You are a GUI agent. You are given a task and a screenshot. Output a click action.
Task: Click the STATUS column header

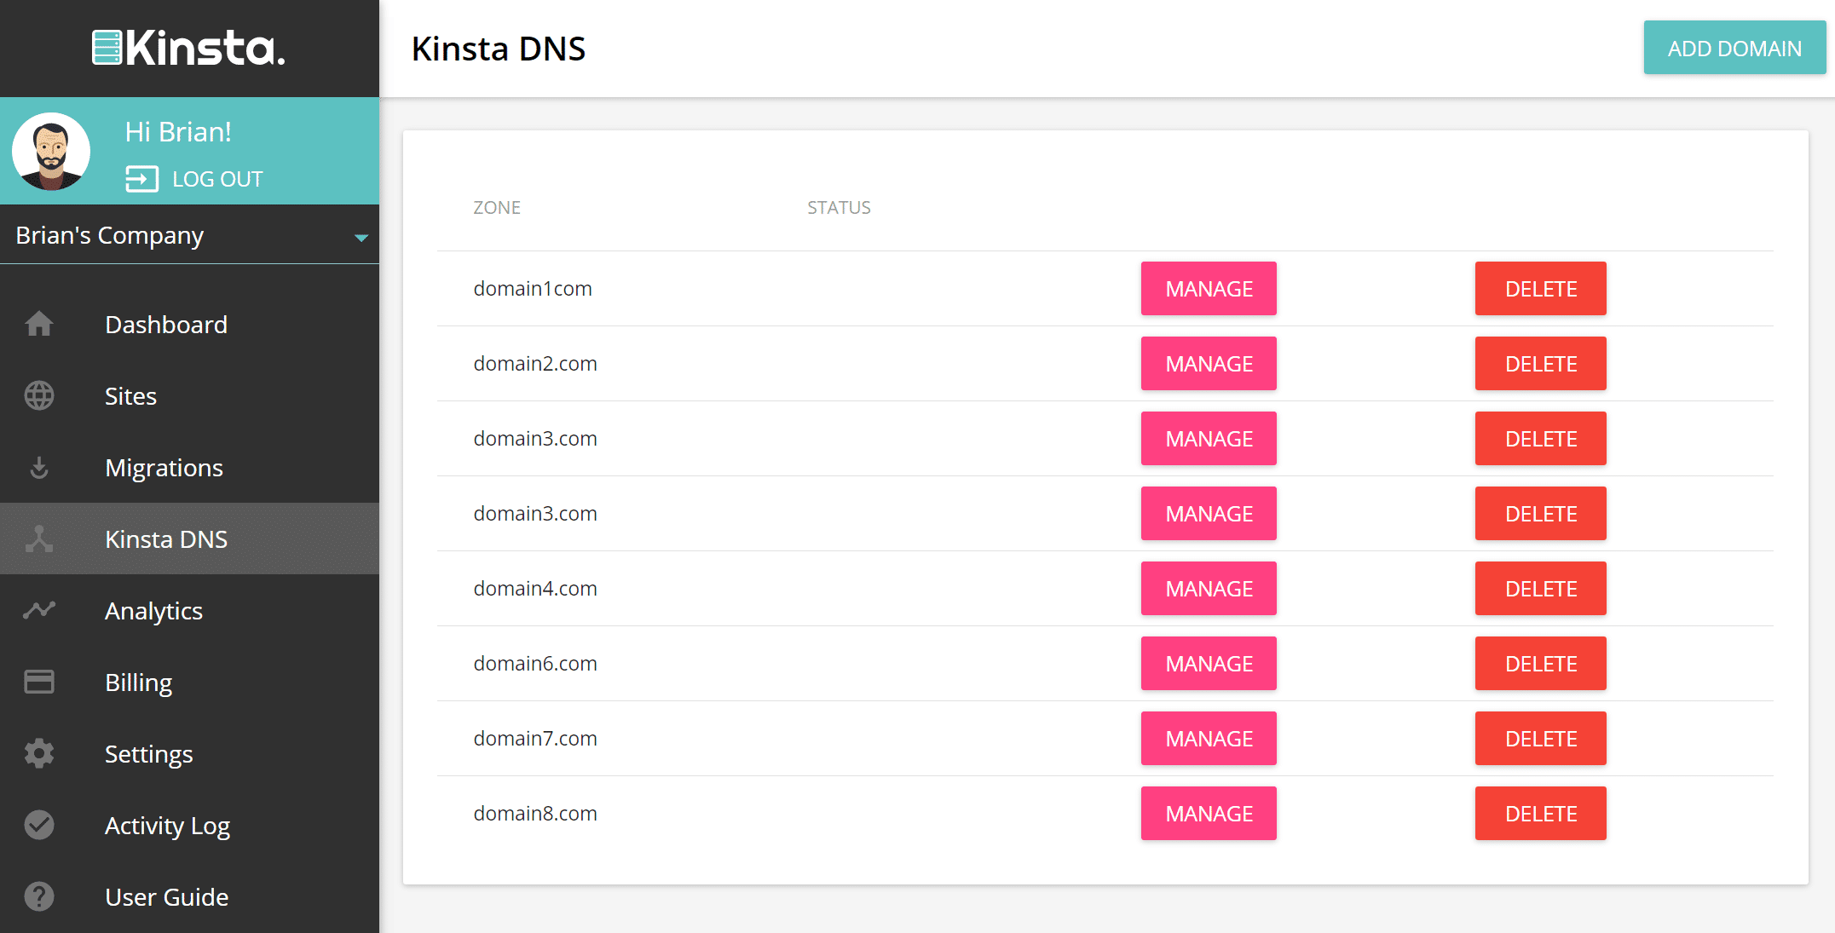839,207
